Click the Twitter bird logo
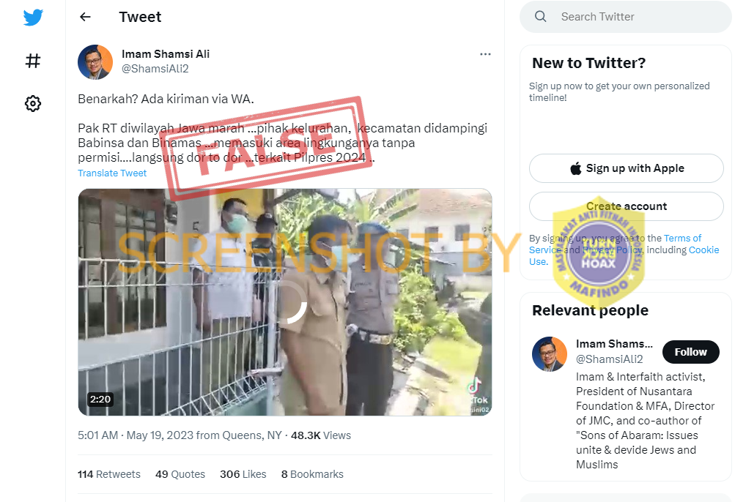The height and width of the screenshot is (502, 735). (33, 18)
